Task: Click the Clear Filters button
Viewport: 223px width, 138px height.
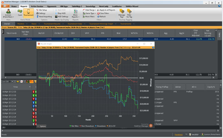Action: coord(104,13)
